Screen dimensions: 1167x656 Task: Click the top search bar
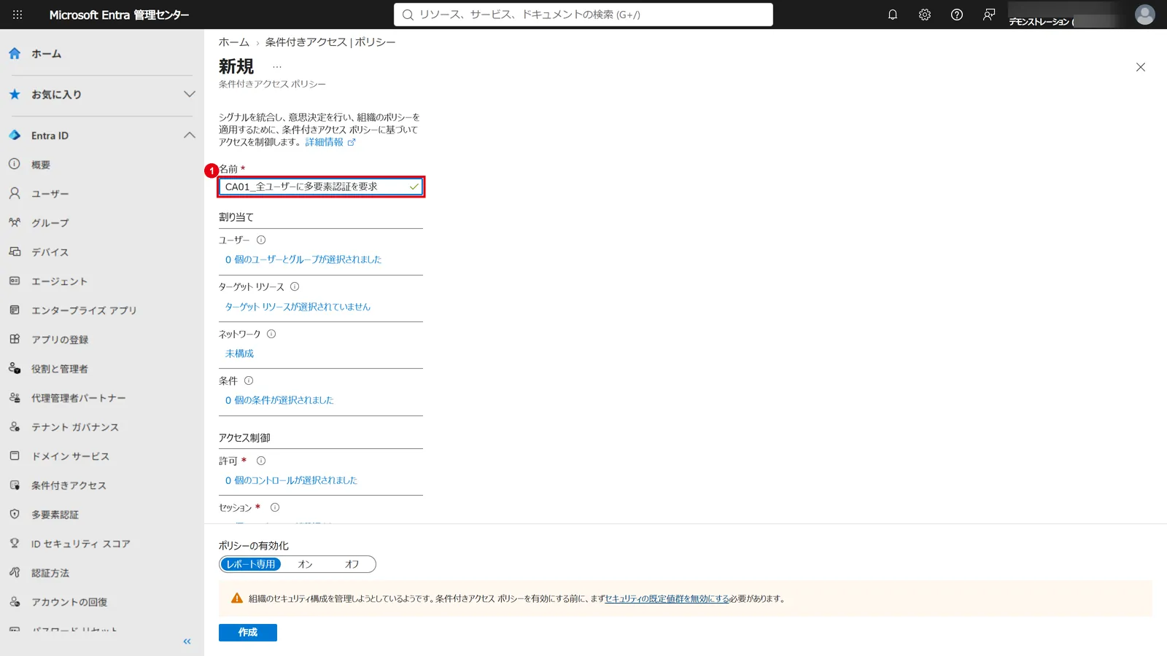tap(583, 15)
